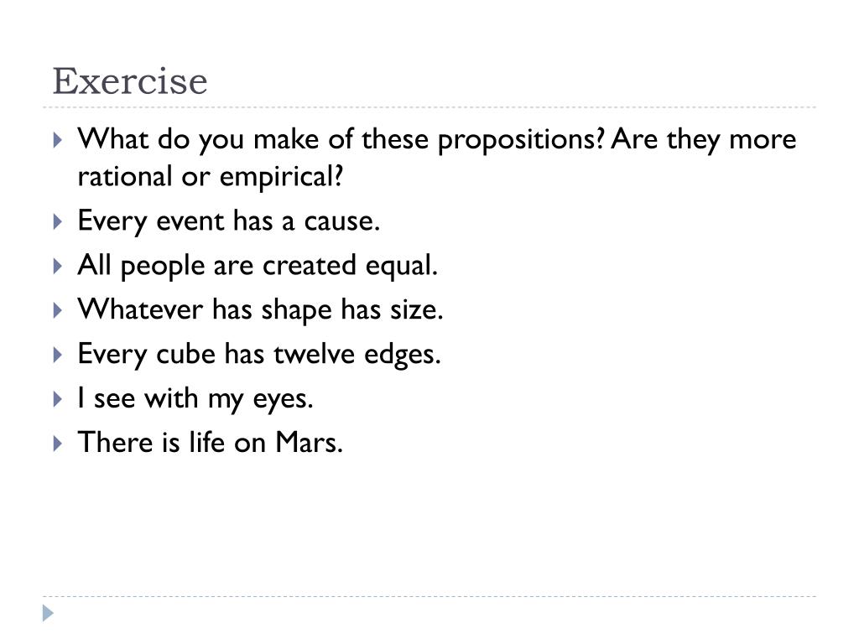
Task: Click the 'Exercise' slide title
Action: point(130,81)
